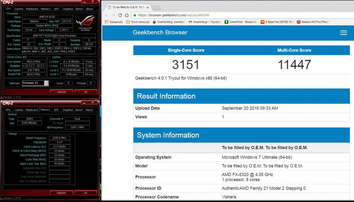This screenshot has width=354, height=202.
Task: Switch to Mainboard tab in top CPU-Z window
Action: point(32,9)
